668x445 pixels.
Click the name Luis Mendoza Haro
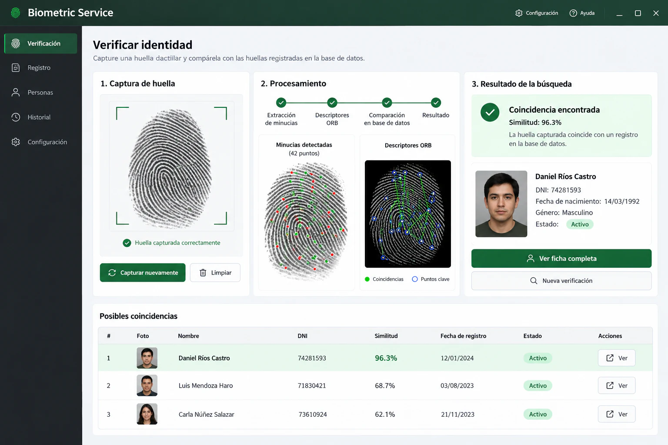pos(206,385)
